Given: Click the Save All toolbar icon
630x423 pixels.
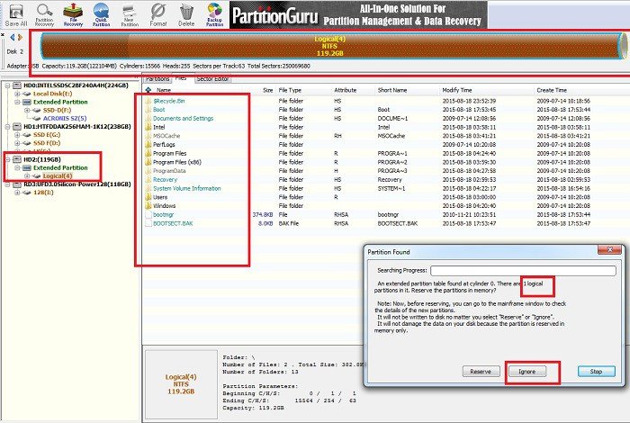Looking at the screenshot, I should (x=16, y=14).
